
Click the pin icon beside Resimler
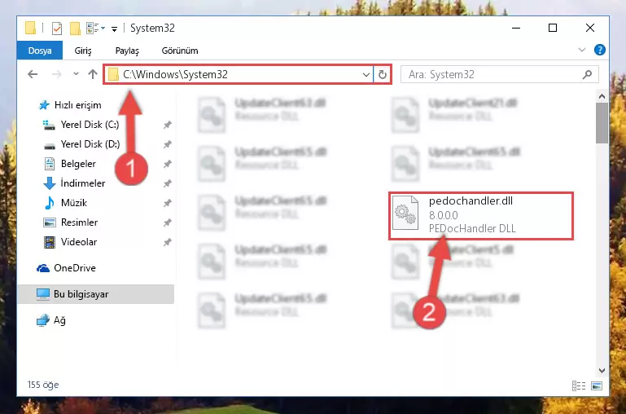[167, 223]
